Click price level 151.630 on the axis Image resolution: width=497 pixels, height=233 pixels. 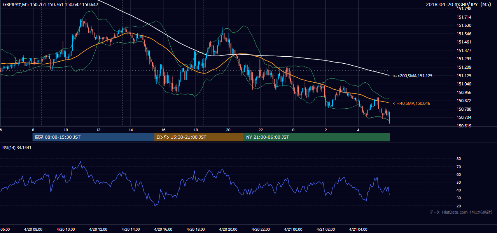(464, 25)
